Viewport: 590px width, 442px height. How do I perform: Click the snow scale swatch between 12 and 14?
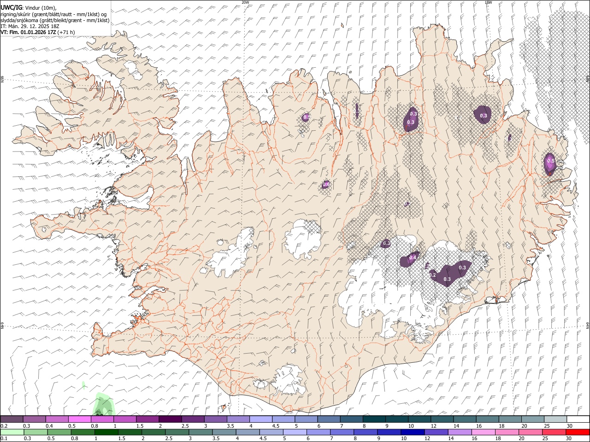[x=442, y=419]
